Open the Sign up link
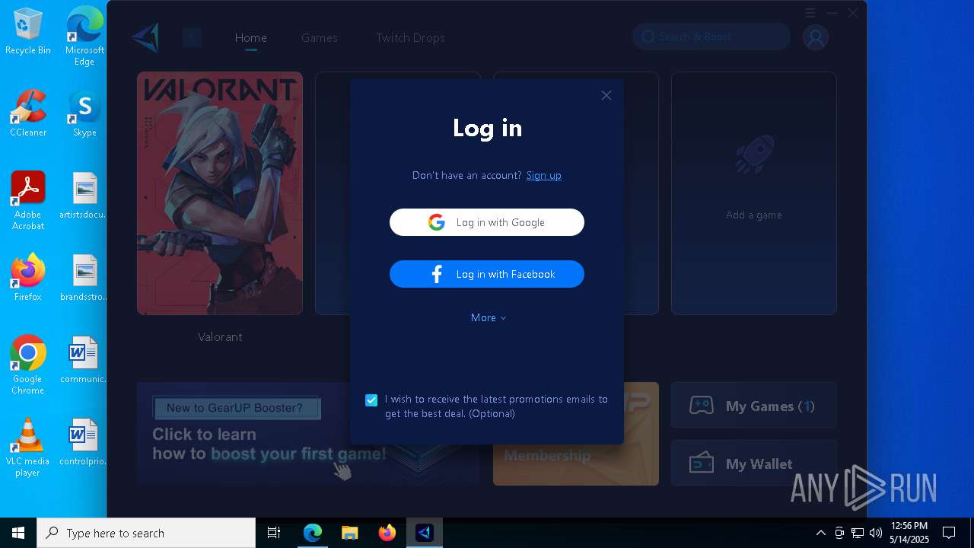Image resolution: width=974 pixels, height=548 pixels. (x=543, y=175)
